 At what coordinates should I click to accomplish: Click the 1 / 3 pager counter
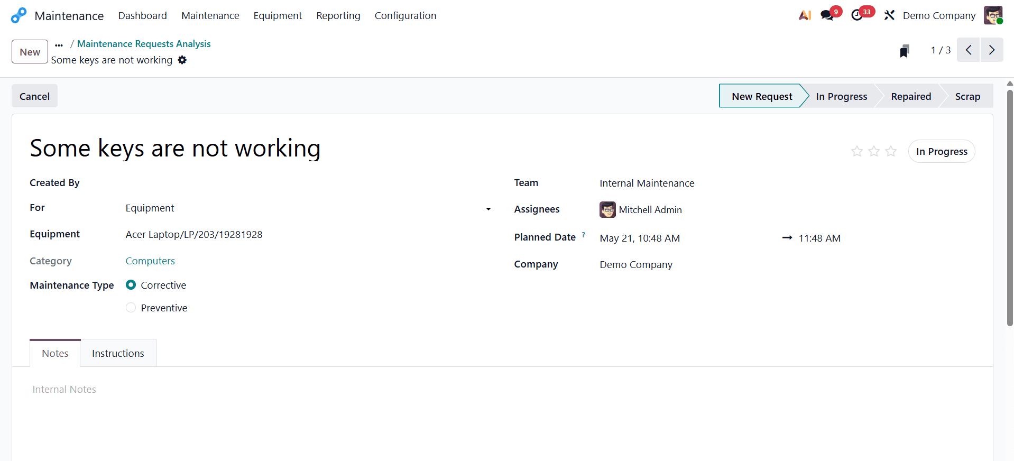pos(941,50)
